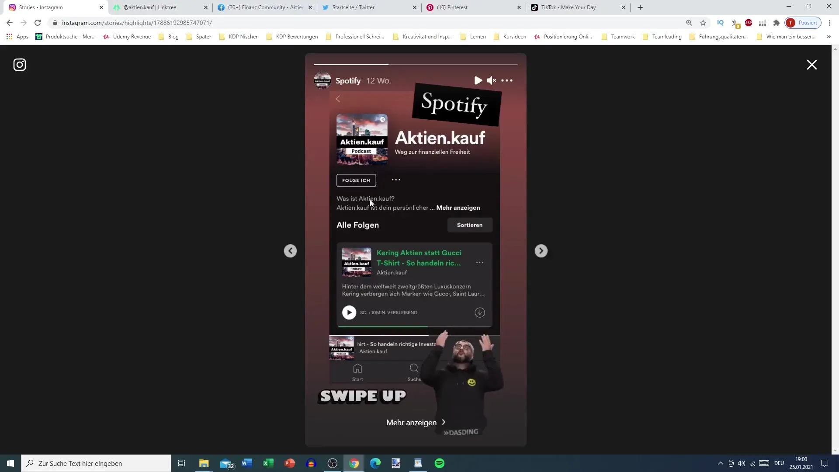Open Excel from the taskbar
Screen dimensions: 839x472
(x=268, y=463)
